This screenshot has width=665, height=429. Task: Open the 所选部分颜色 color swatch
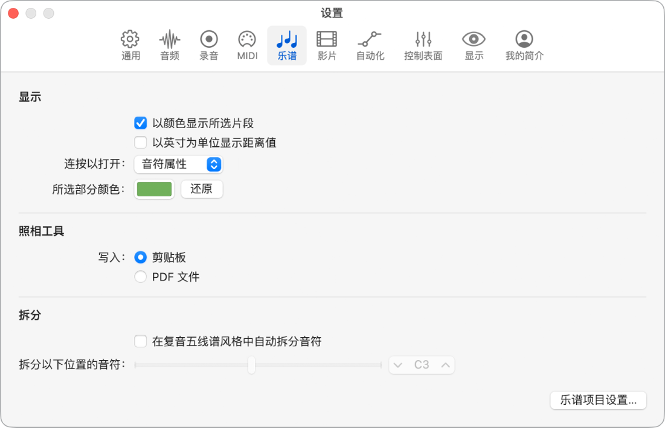point(154,189)
